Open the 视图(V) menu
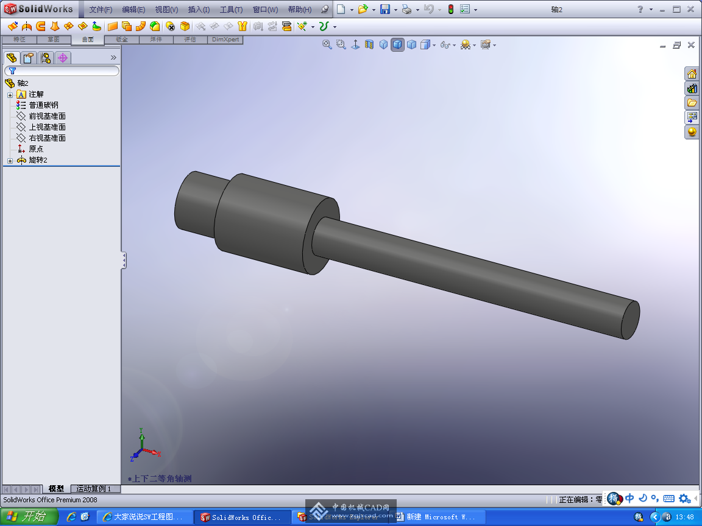This screenshot has width=702, height=526. click(166, 9)
